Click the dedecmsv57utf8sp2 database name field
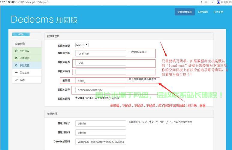The image size is (232, 150). click(x=101, y=90)
